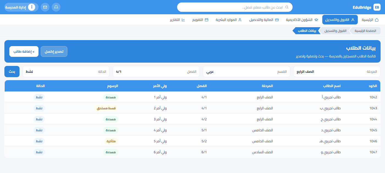Click مسددة badge in row 1047

111,152
